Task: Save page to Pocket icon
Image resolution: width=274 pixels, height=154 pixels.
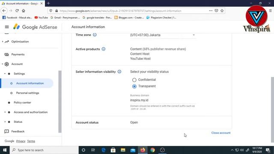Action: 216,11
